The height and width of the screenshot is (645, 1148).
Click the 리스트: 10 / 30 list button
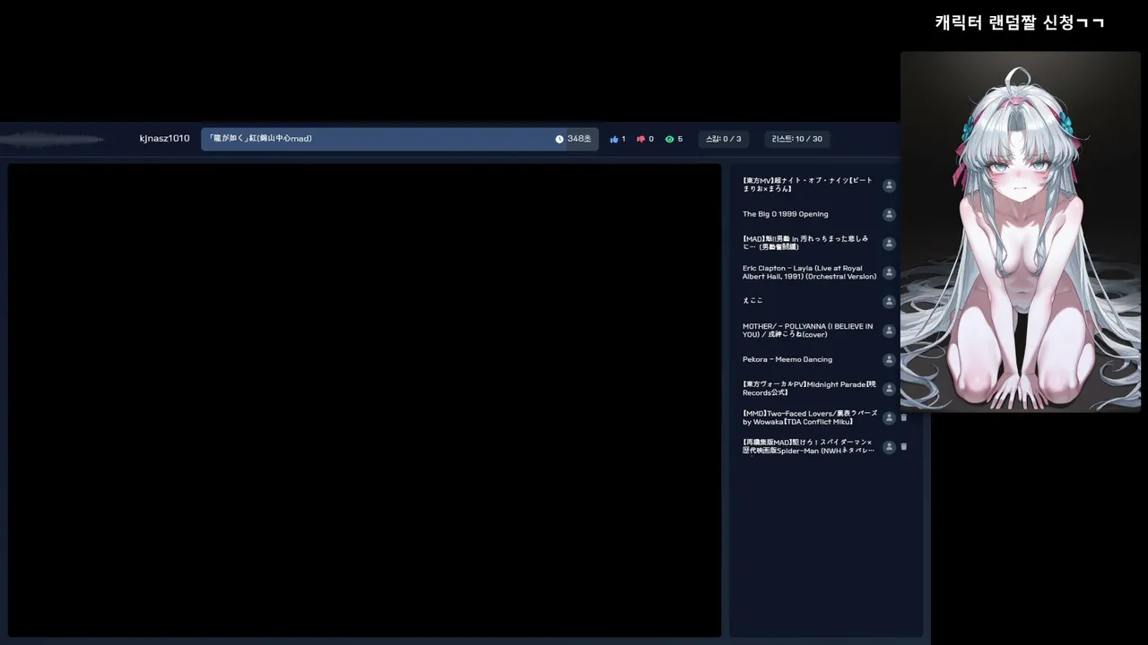click(797, 139)
